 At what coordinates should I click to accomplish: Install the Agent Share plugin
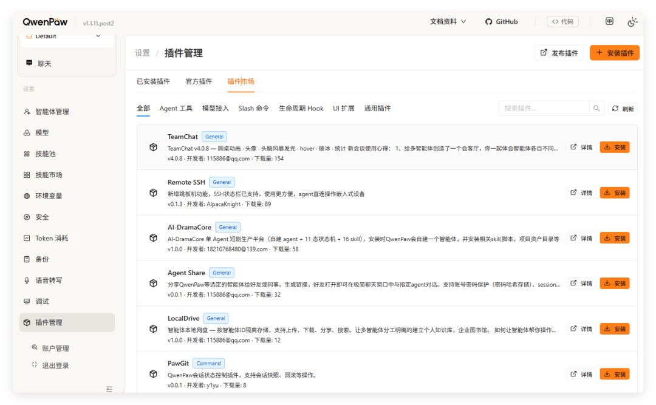(x=615, y=284)
